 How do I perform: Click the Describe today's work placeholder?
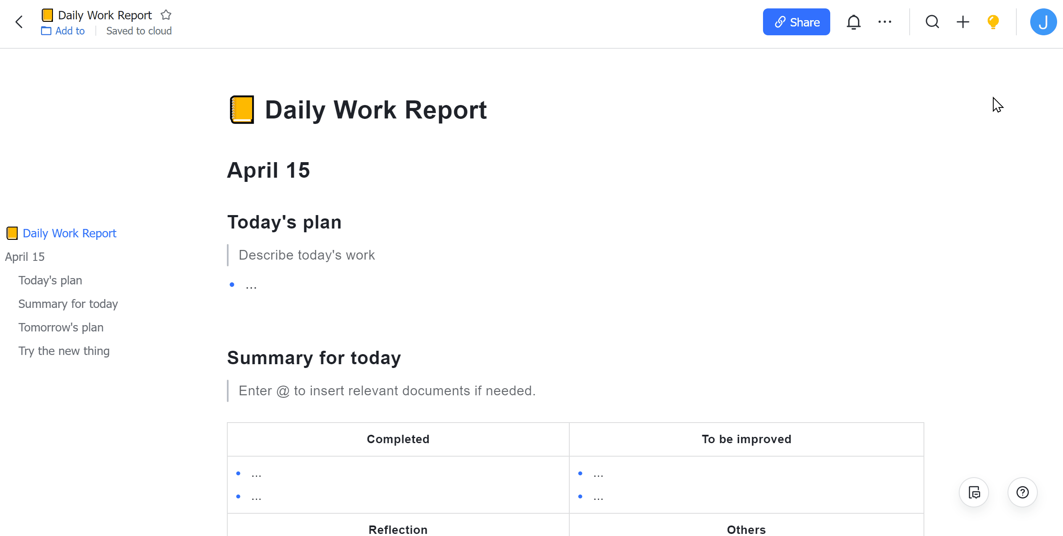pos(307,255)
